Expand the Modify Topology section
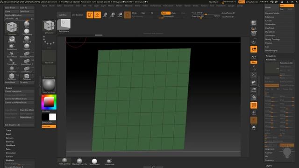Viewport: 299px width, 168px height. [x=272, y=39]
